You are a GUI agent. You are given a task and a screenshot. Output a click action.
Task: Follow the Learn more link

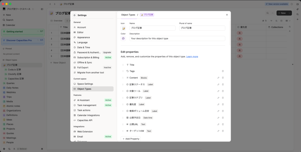point(192,57)
